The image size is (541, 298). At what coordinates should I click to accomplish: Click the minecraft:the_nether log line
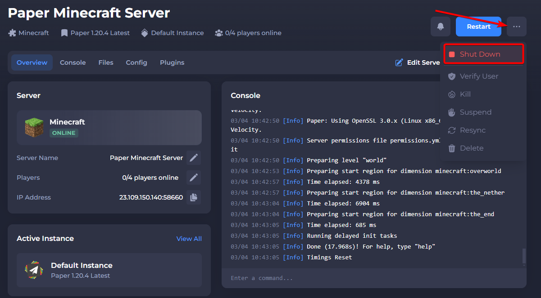point(368,193)
